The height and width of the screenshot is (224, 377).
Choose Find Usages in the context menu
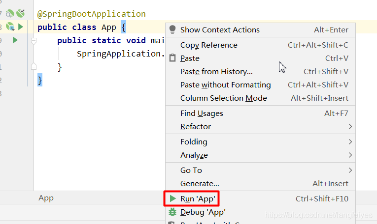click(x=260, y=113)
